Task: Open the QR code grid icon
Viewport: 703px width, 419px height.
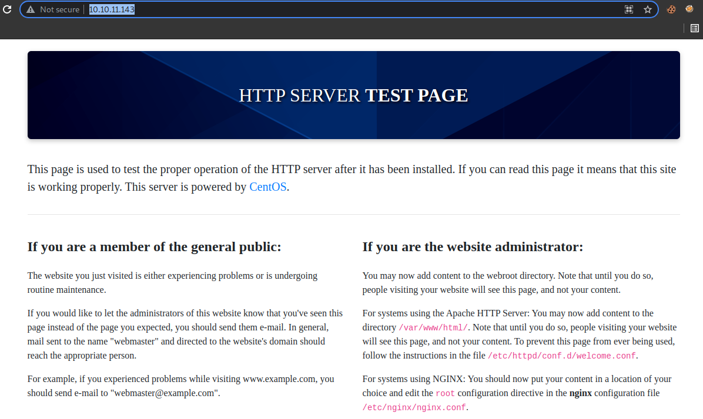Action: [628, 9]
